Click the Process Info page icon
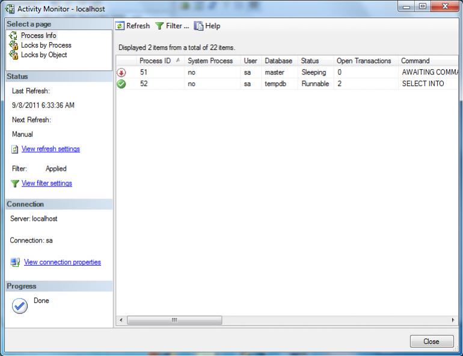 [13, 35]
